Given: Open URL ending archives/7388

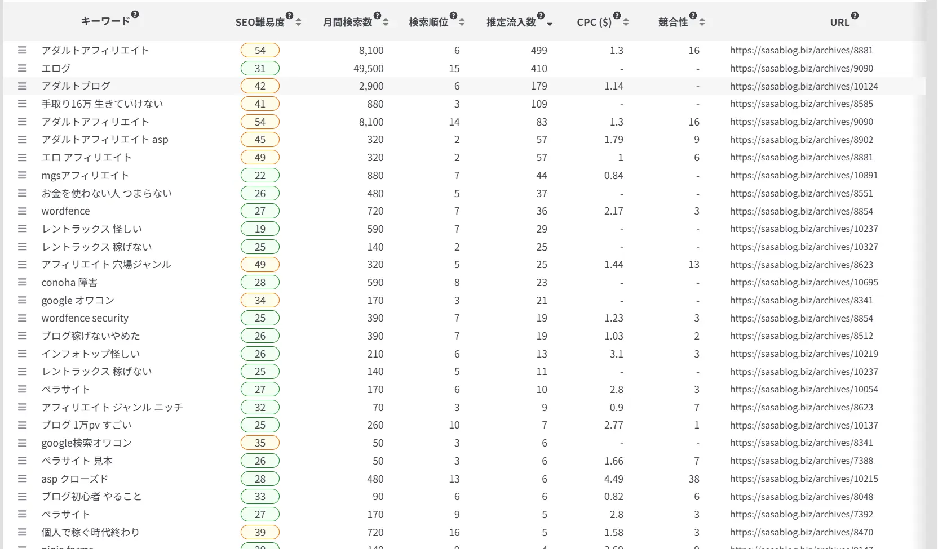Looking at the screenshot, I should point(802,461).
